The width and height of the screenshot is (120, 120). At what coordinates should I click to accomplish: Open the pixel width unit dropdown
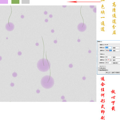coord(116,48)
